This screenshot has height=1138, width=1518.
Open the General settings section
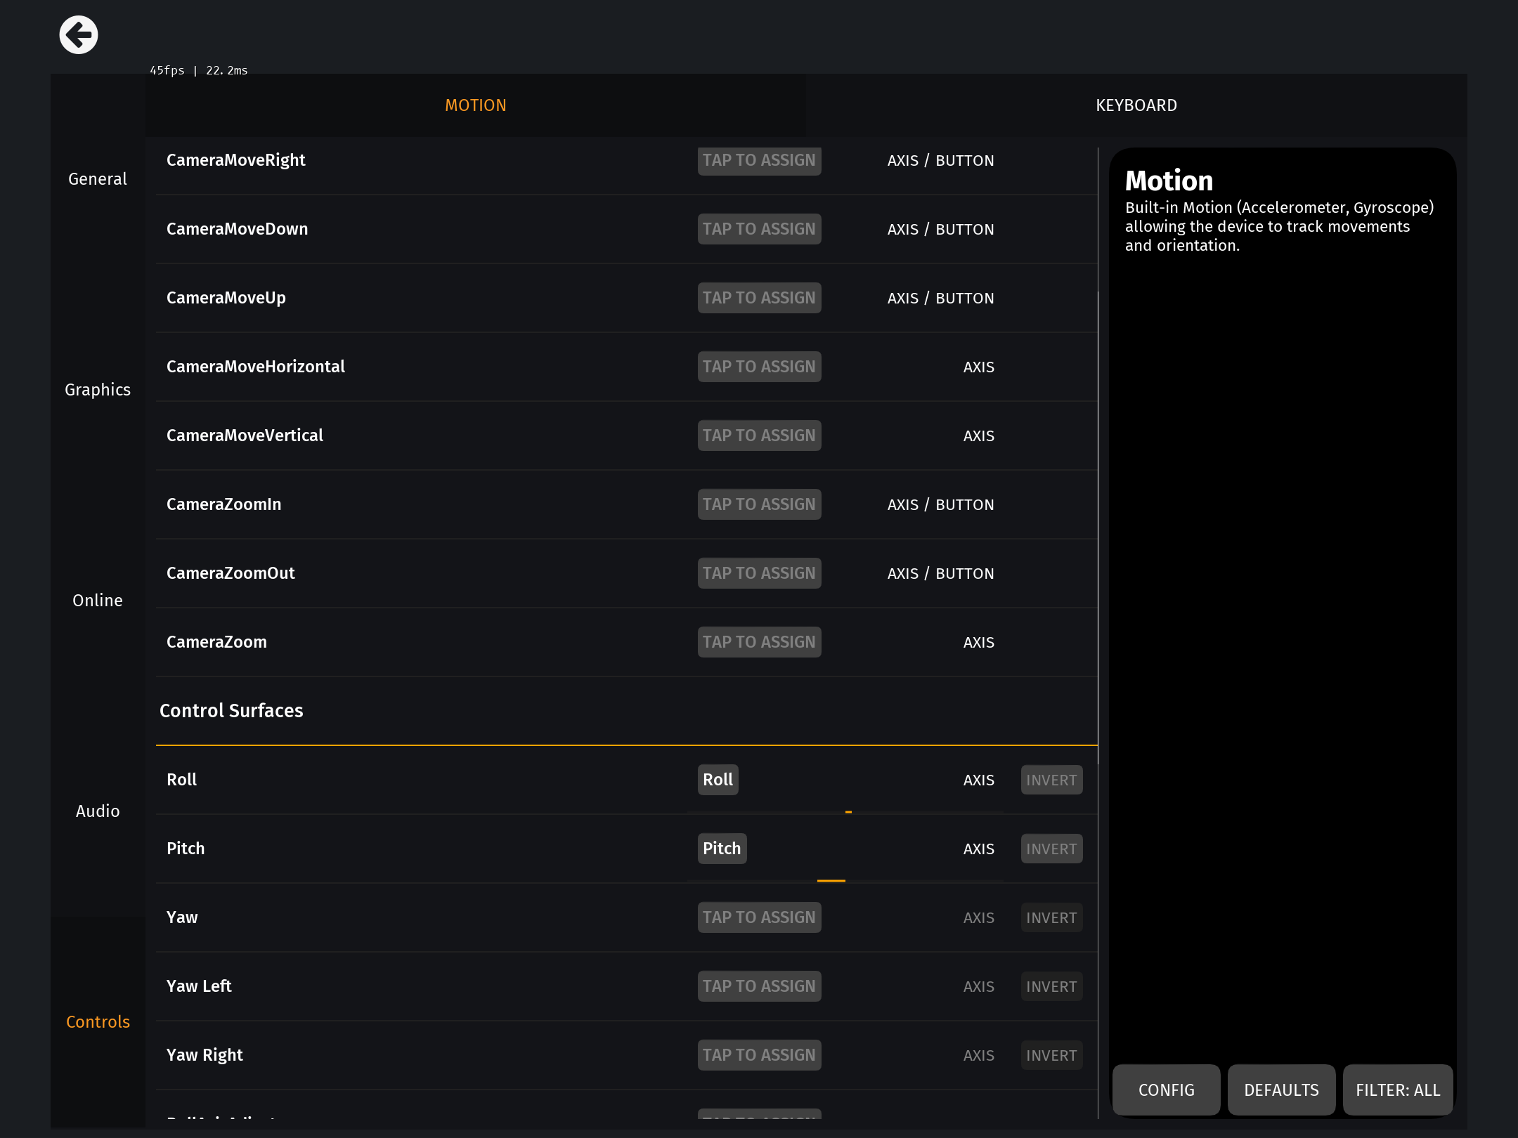pyautogui.click(x=98, y=179)
